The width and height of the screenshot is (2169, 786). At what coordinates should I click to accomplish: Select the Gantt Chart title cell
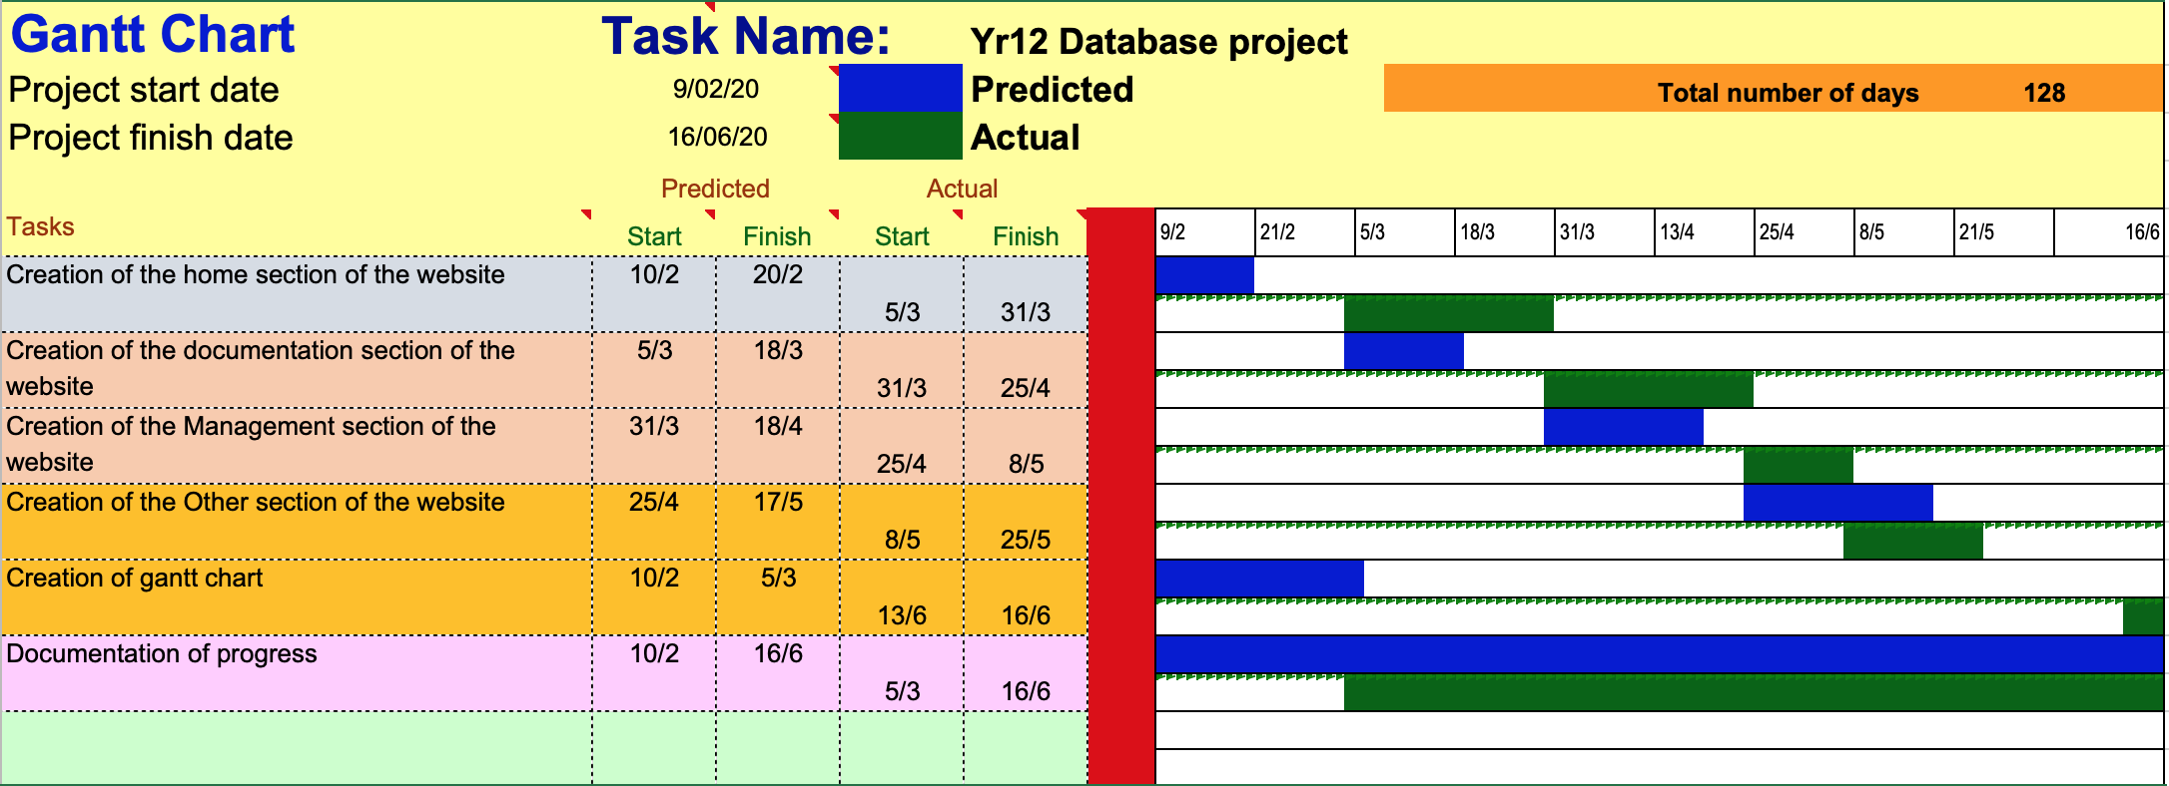(153, 34)
